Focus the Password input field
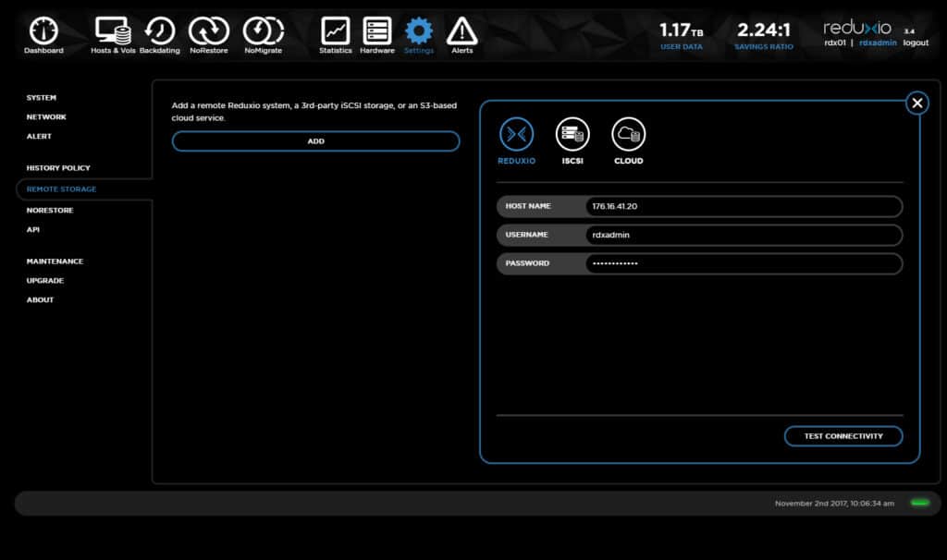The height and width of the screenshot is (560, 947). [x=744, y=263]
